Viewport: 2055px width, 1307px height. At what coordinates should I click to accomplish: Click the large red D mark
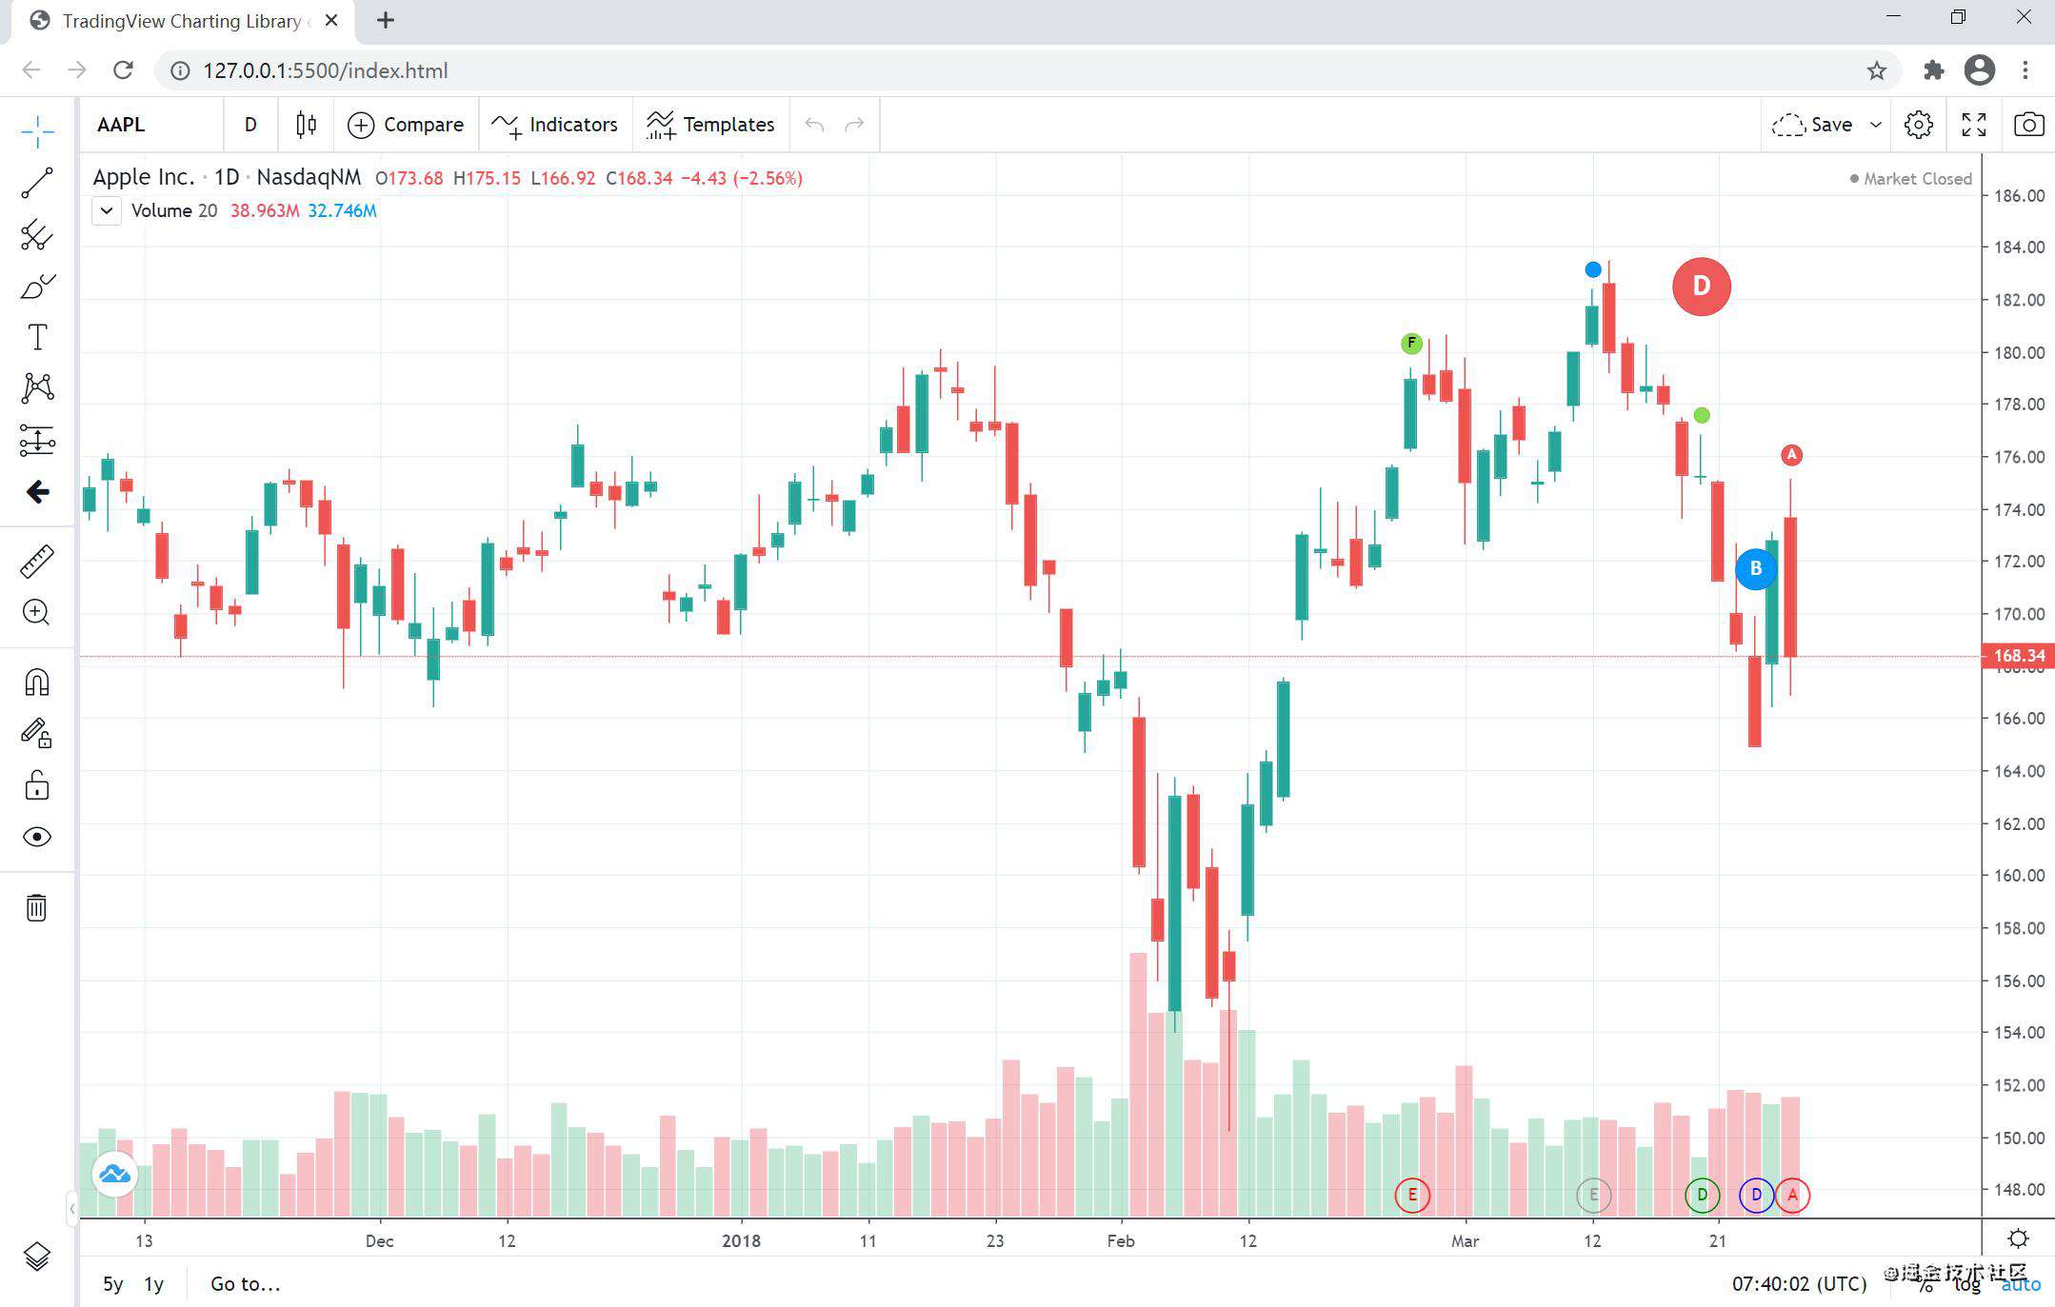1702,287
